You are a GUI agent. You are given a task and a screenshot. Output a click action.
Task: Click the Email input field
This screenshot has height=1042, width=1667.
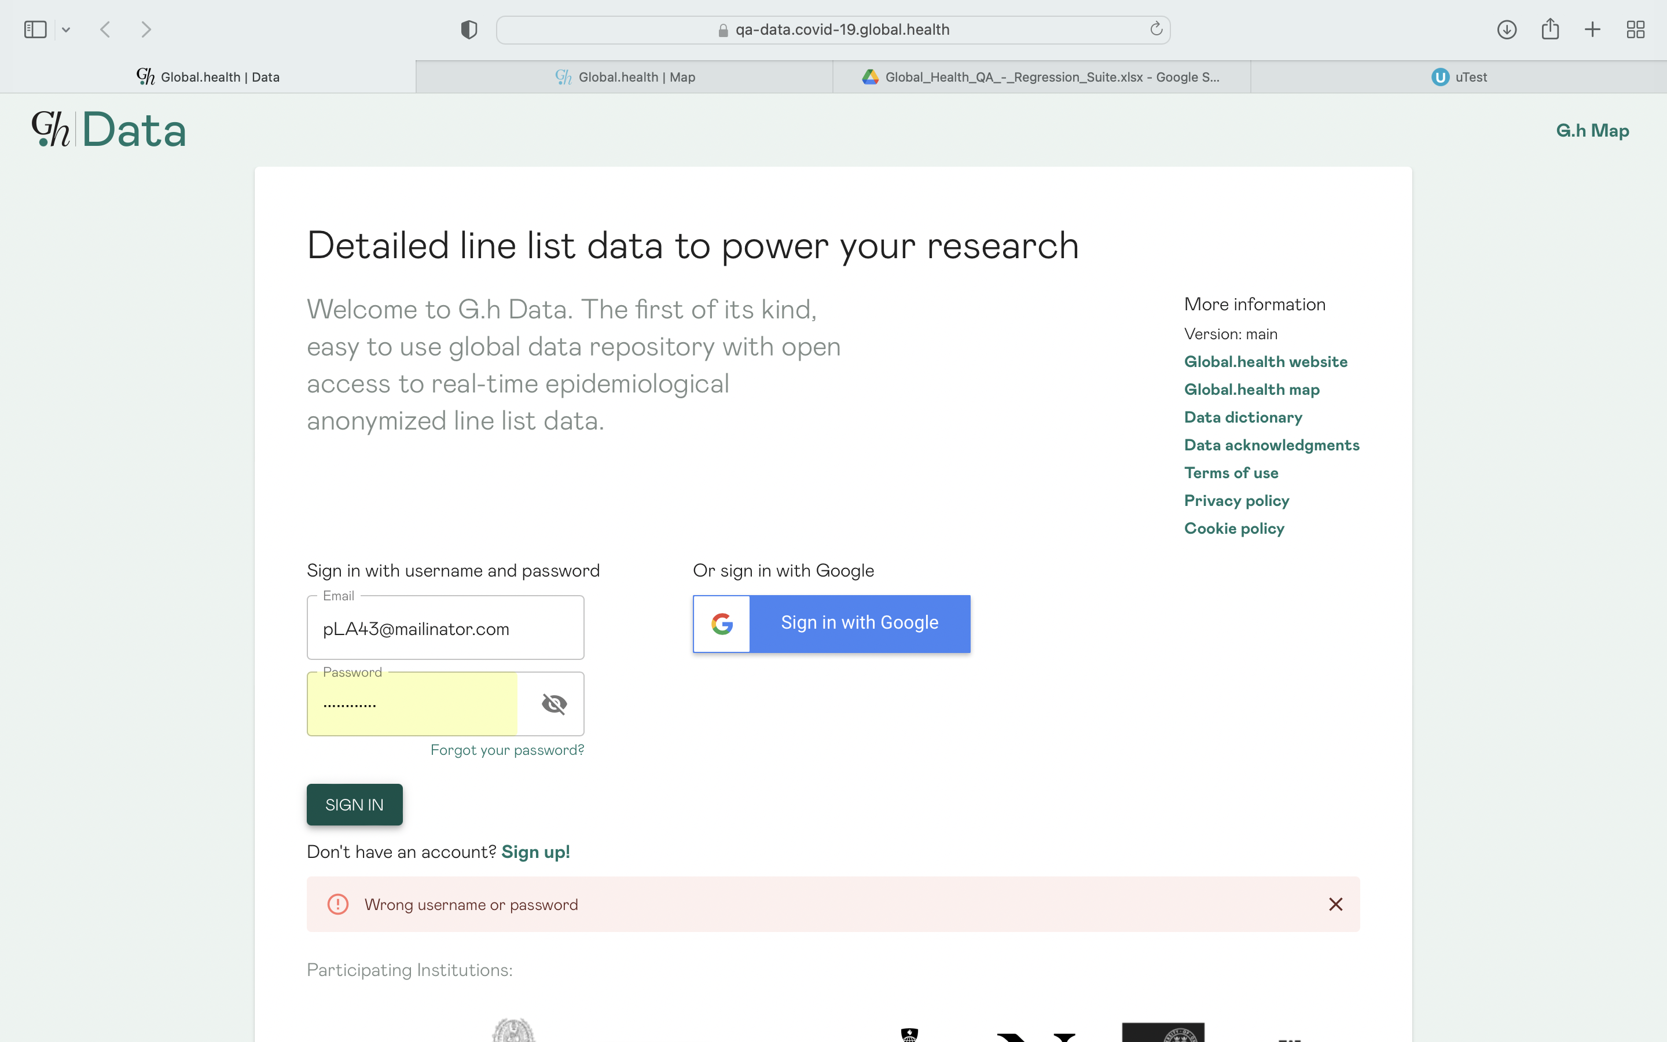click(445, 628)
